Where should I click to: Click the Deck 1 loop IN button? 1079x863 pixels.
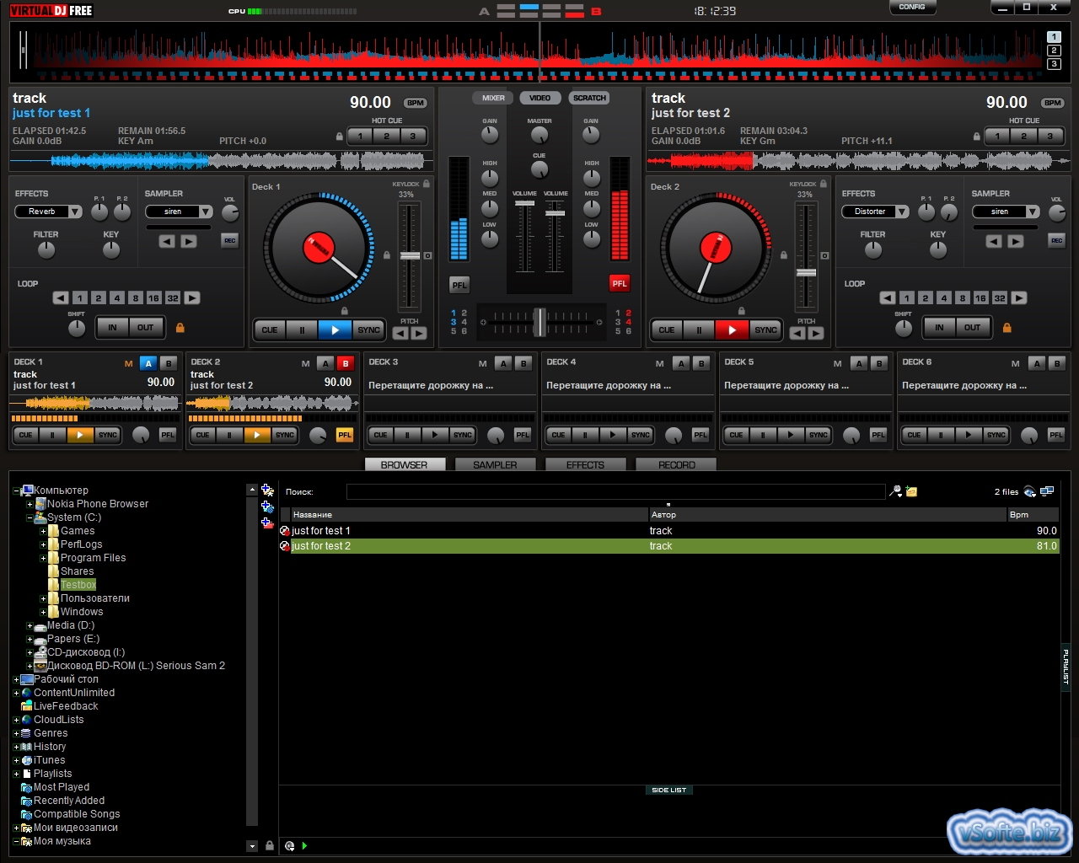coord(112,328)
